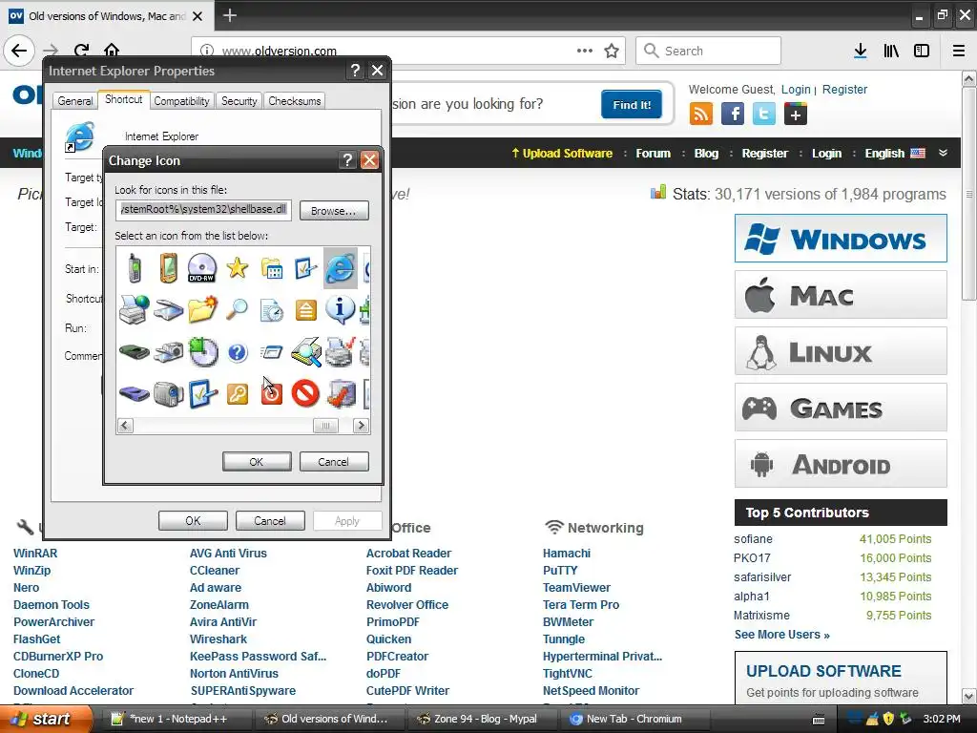Select the flatbed scanner icon
This screenshot has width=977, height=733.
168,310
